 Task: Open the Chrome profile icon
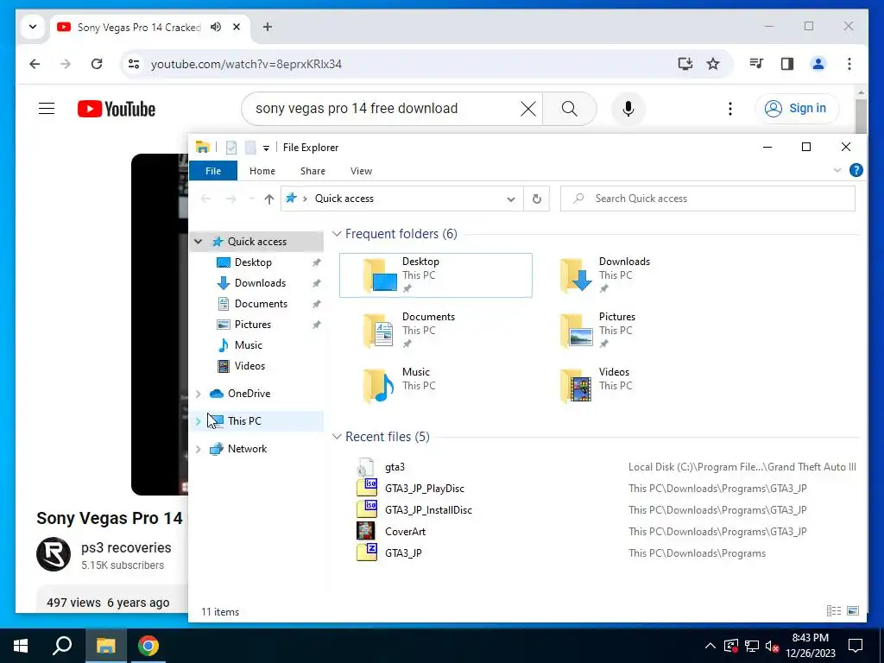818,64
